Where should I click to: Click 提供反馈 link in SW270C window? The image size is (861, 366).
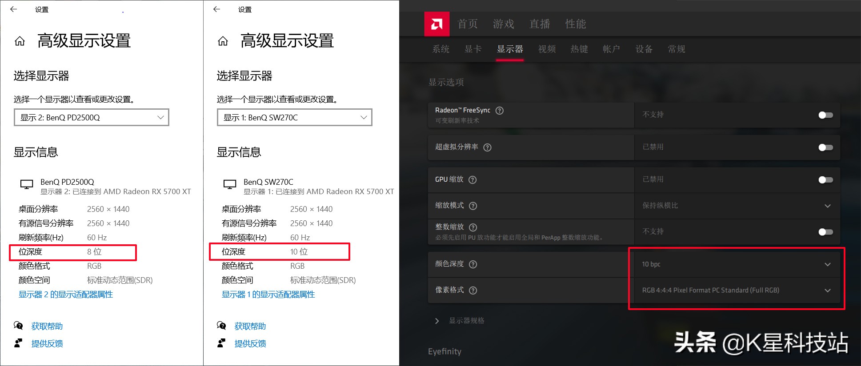pyautogui.click(x=250, y=343)
